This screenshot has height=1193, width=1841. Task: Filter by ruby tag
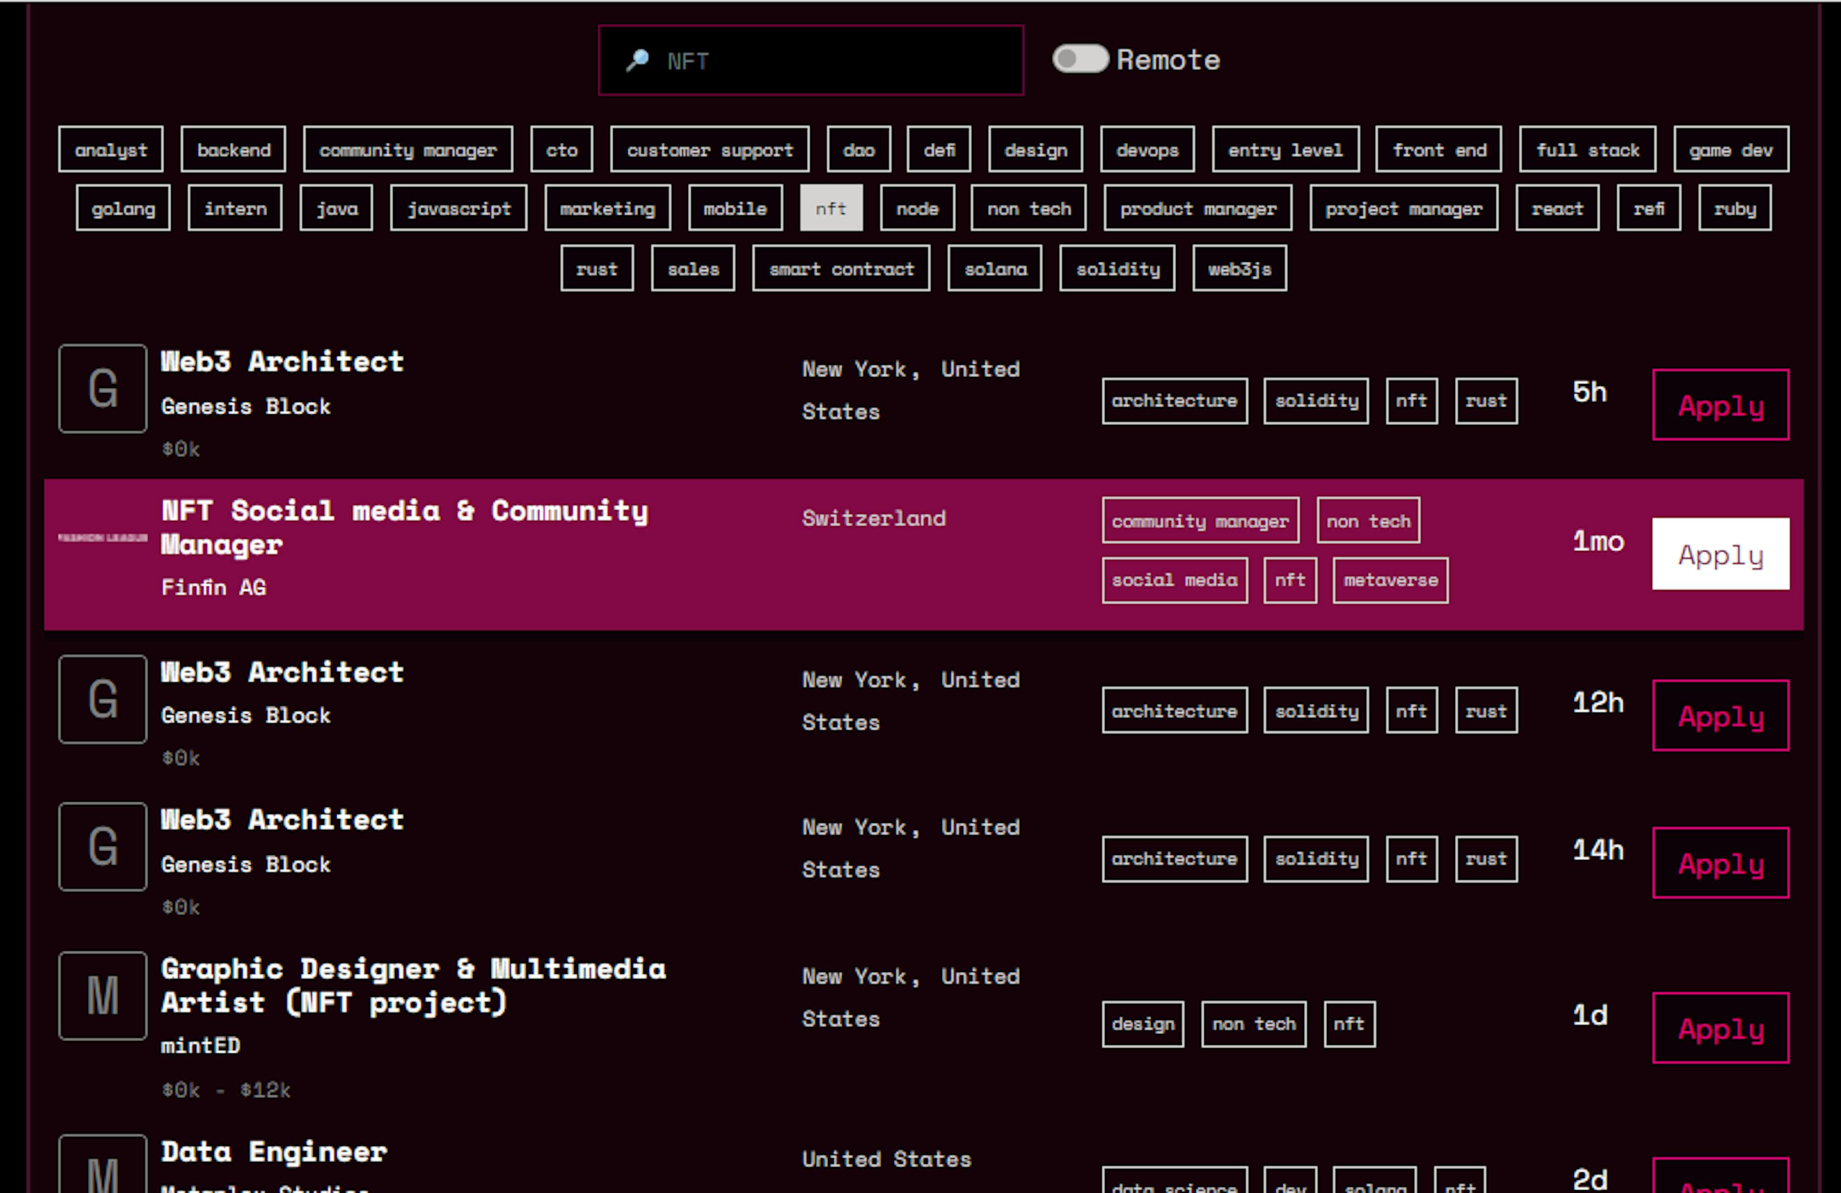(x=1734, y=208)
